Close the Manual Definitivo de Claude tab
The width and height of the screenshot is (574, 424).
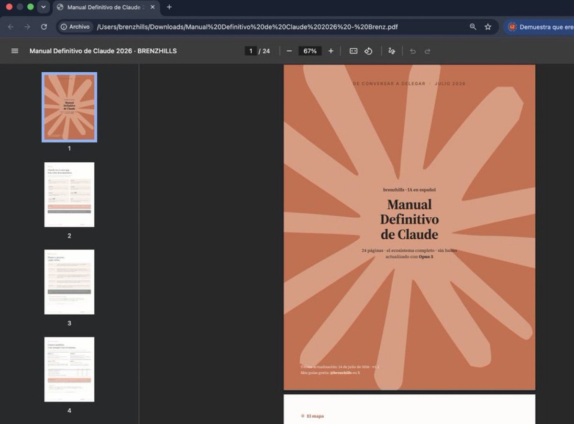[153, 7]
